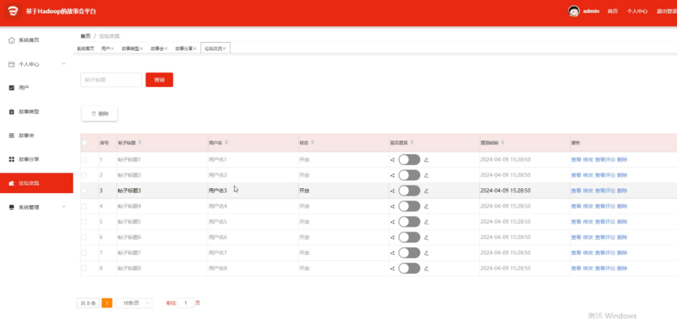The height and width of the screenshot is (319, 677).
Task: Sort by the 是否置顶 column arrows
Action: click(x=412, y=142)
